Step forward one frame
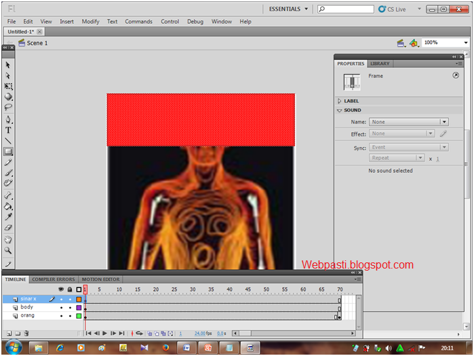 point(113,334)
